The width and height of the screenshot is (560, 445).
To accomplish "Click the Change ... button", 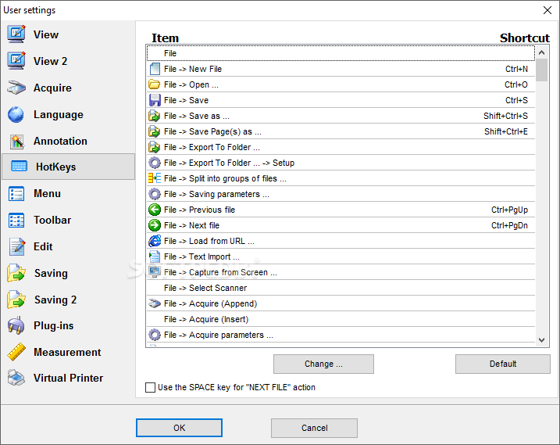I will [323, 364].
